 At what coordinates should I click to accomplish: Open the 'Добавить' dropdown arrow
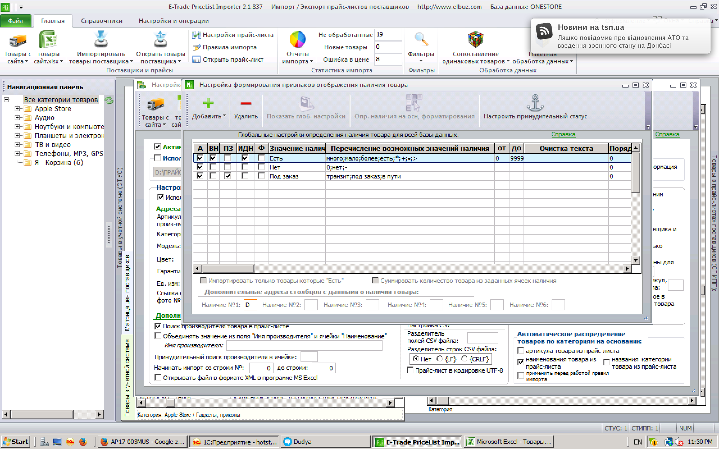224,116
